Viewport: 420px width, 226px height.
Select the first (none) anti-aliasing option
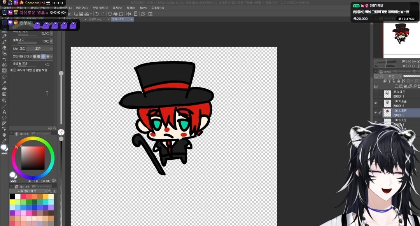tap(34, 56)
